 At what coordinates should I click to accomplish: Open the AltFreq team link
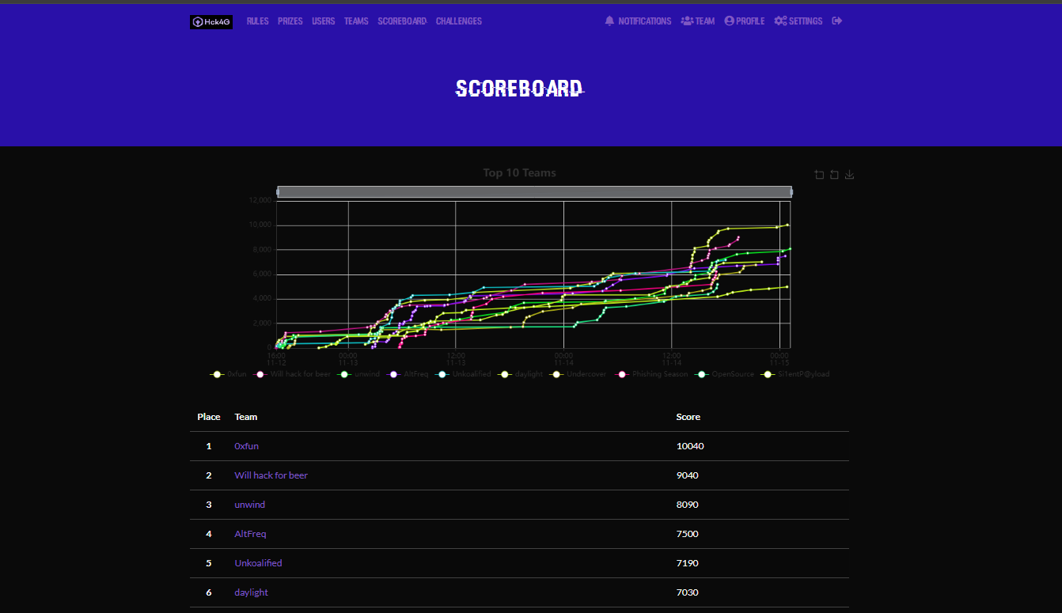[251, 534]
